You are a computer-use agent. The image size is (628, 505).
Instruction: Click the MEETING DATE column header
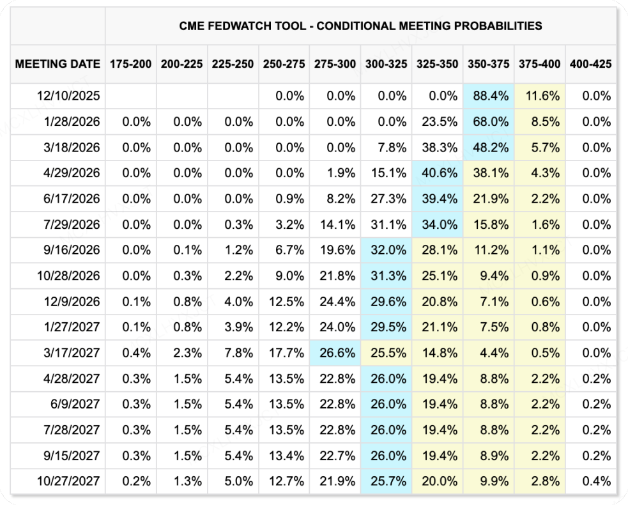coord(57,64)
